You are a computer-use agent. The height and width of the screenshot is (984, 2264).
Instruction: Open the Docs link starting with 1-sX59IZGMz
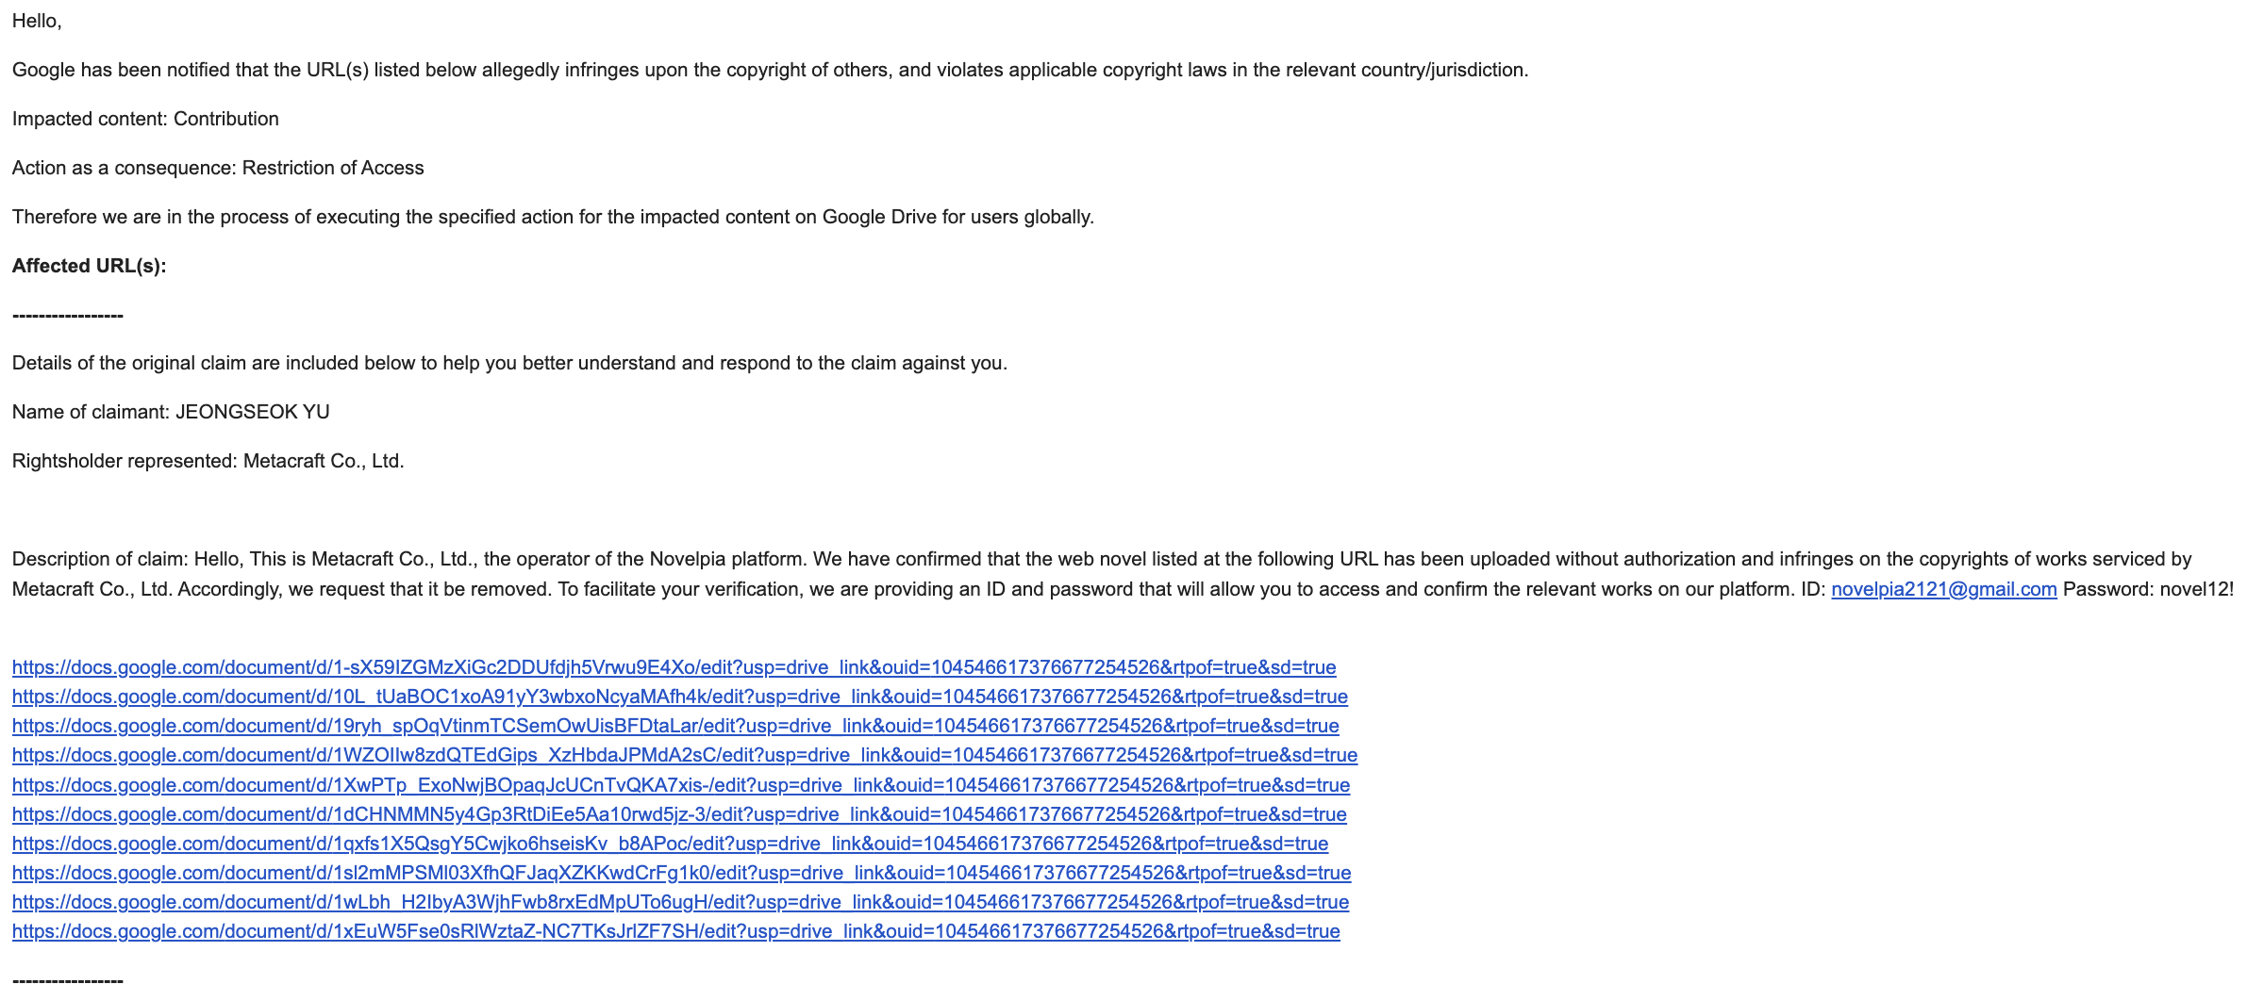[x=674, y=667]
